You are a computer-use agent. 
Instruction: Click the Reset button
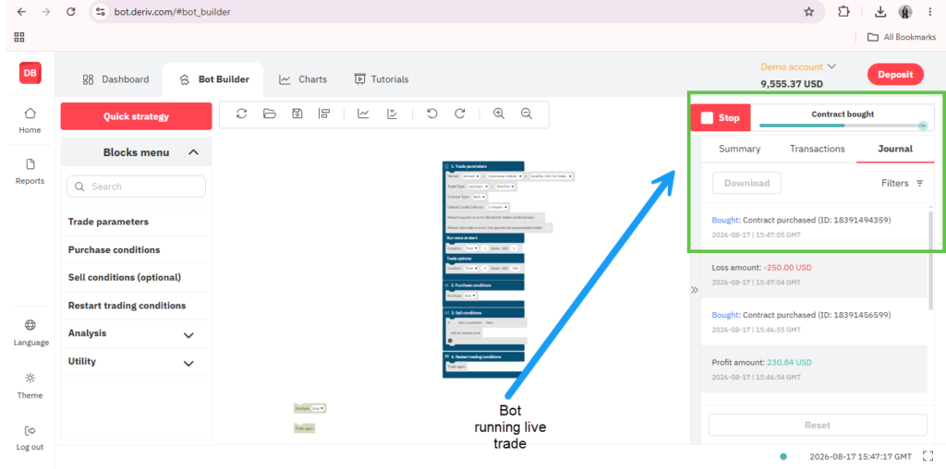[x=818, y=425]
